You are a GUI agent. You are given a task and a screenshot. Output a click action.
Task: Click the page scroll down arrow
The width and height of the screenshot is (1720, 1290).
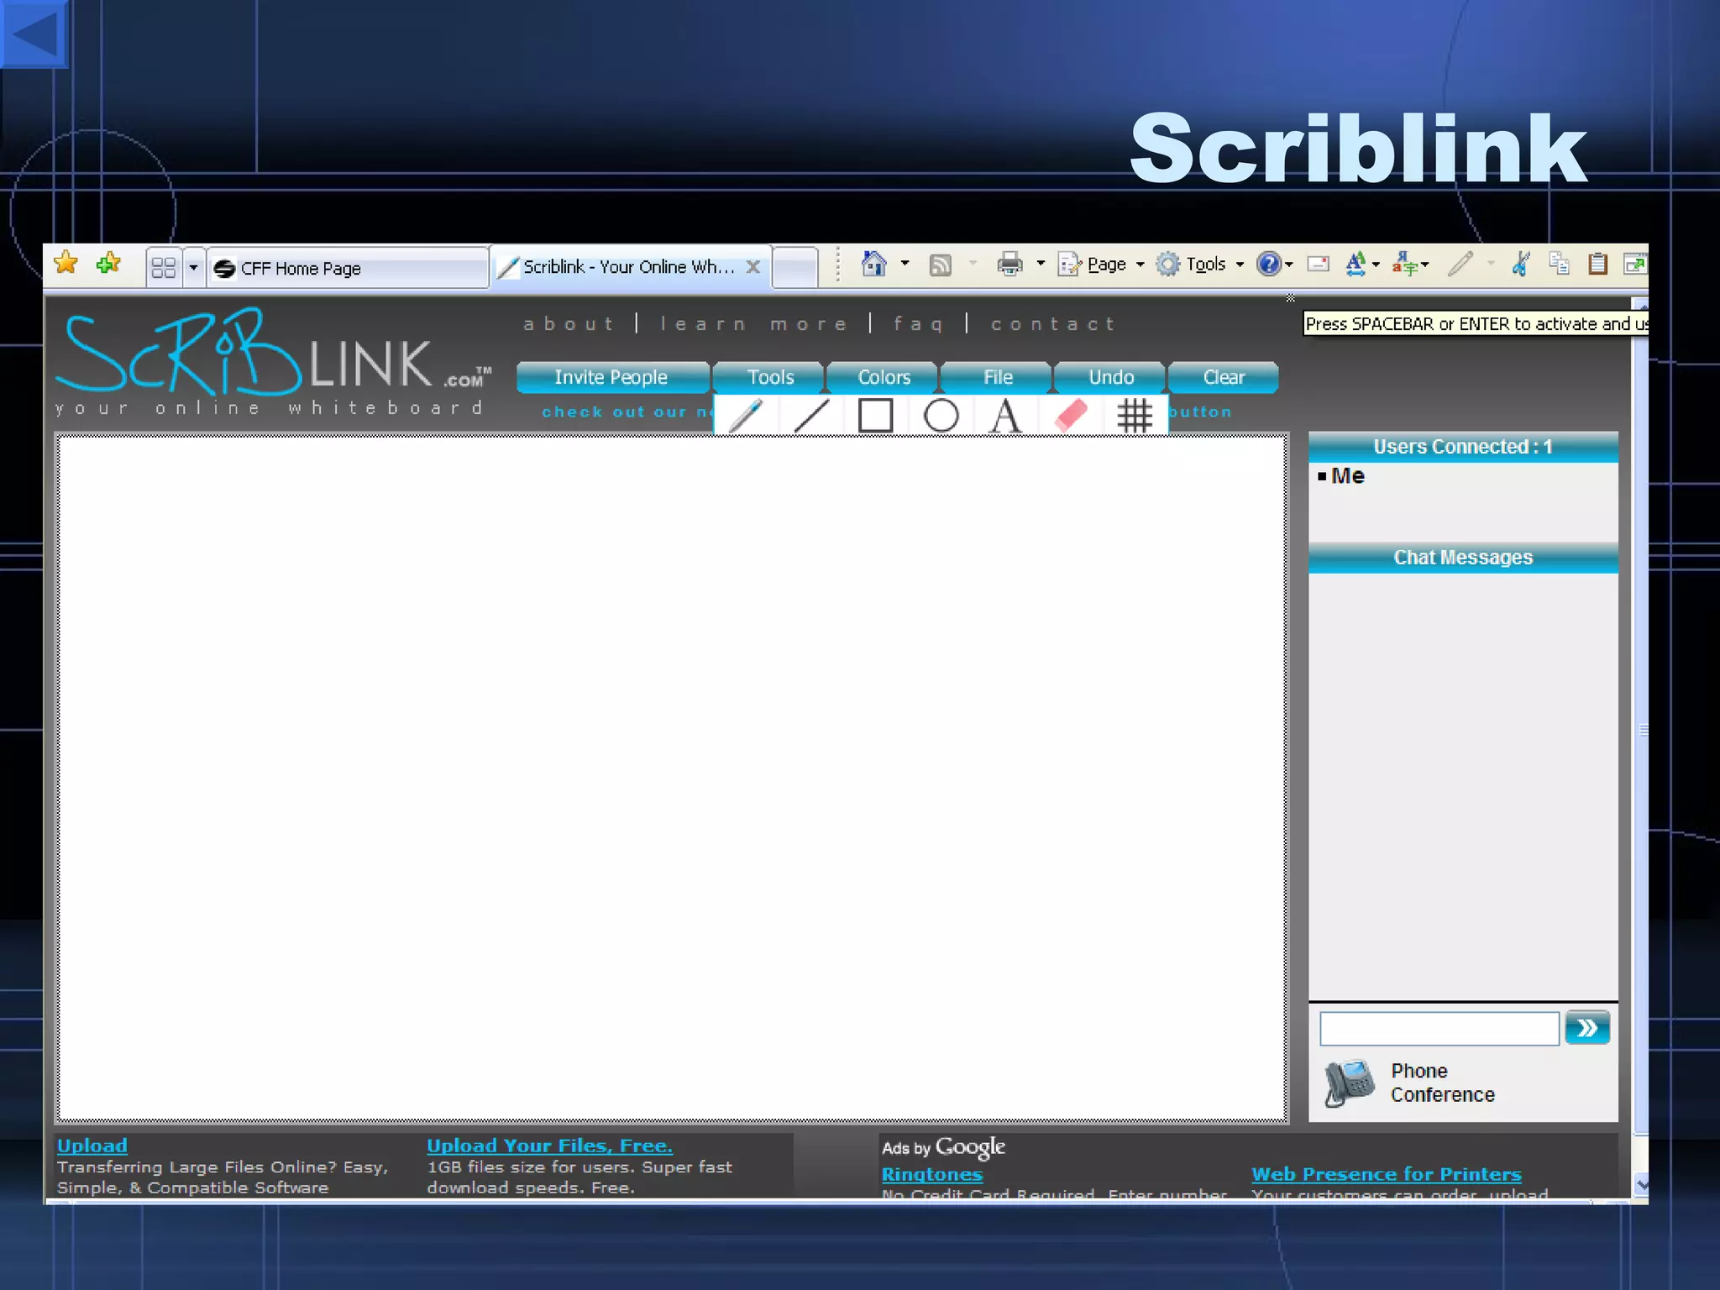pos(1641,1185)
